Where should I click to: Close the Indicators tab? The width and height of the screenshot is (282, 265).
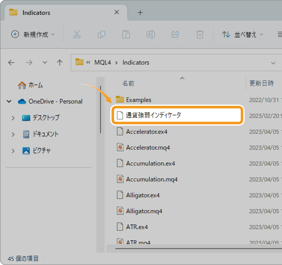point(117,12)
